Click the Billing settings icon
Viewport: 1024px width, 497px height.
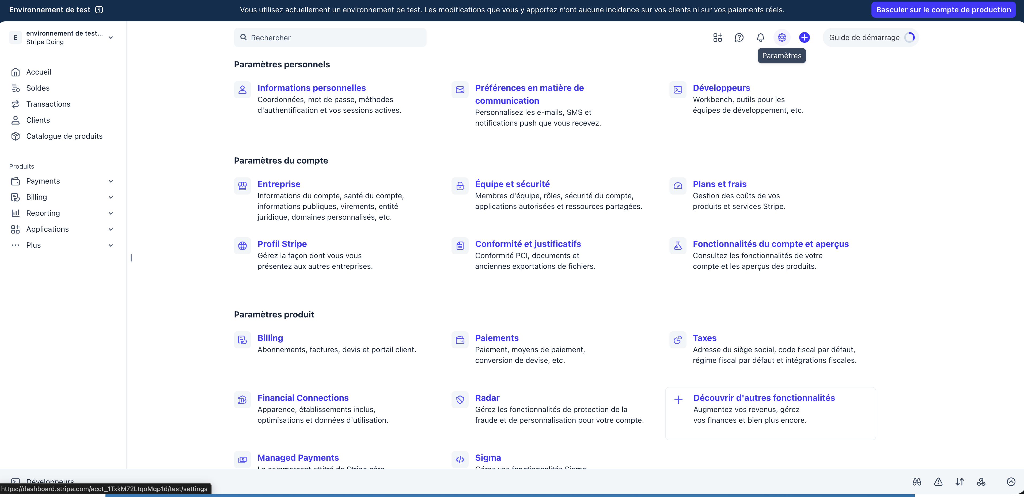242,340
